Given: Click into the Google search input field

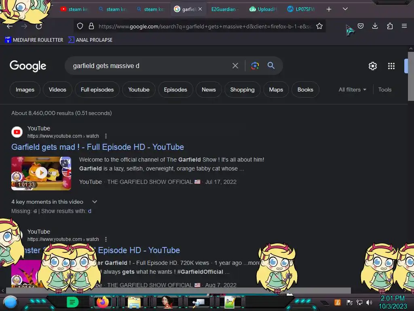Looking at the screenshot, I should tap(150, 66).
